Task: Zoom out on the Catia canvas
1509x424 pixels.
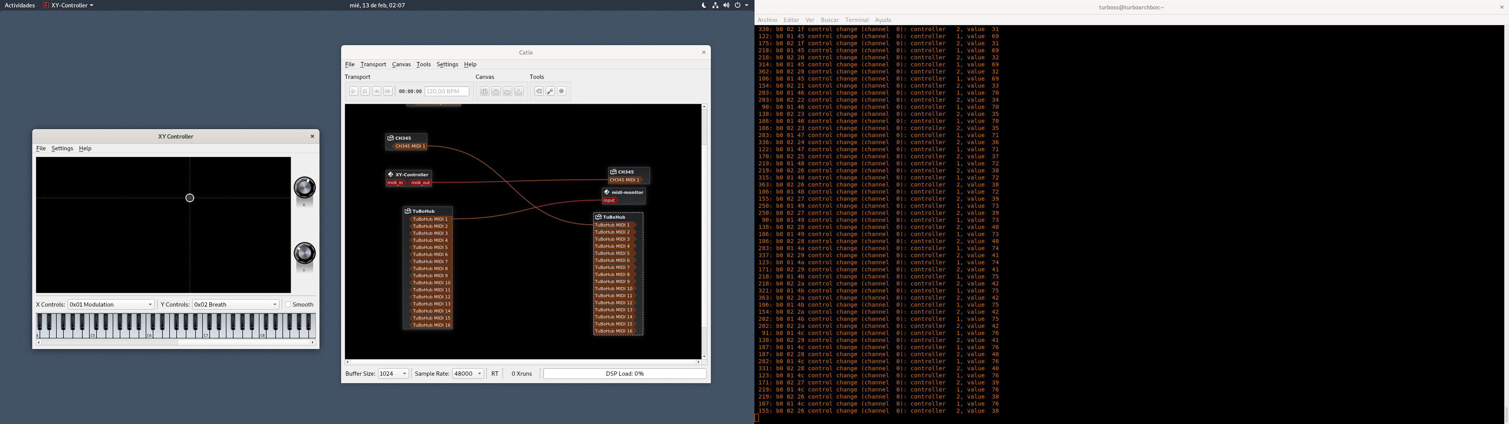Action: [507, 91]
